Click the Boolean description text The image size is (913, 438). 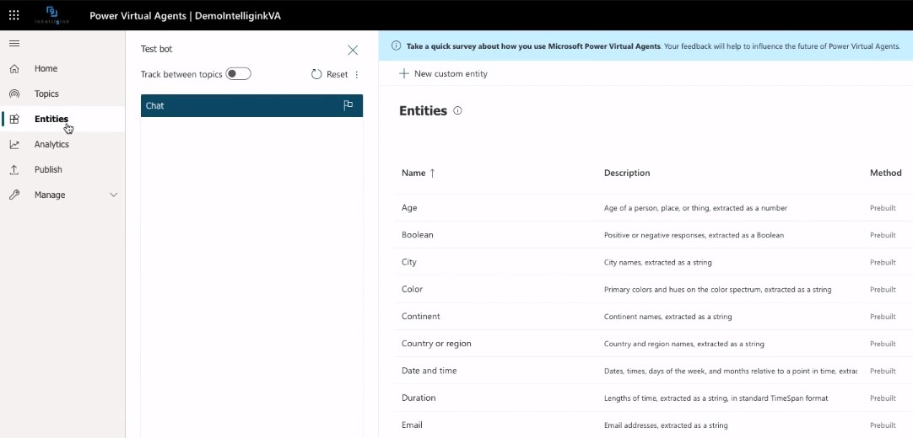tap(694, 235)
